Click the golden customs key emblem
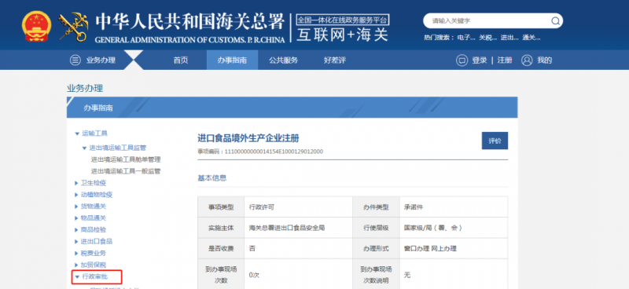Image resolution: width=629 pixels, height=289 pixels. click(x=73, y=27)
